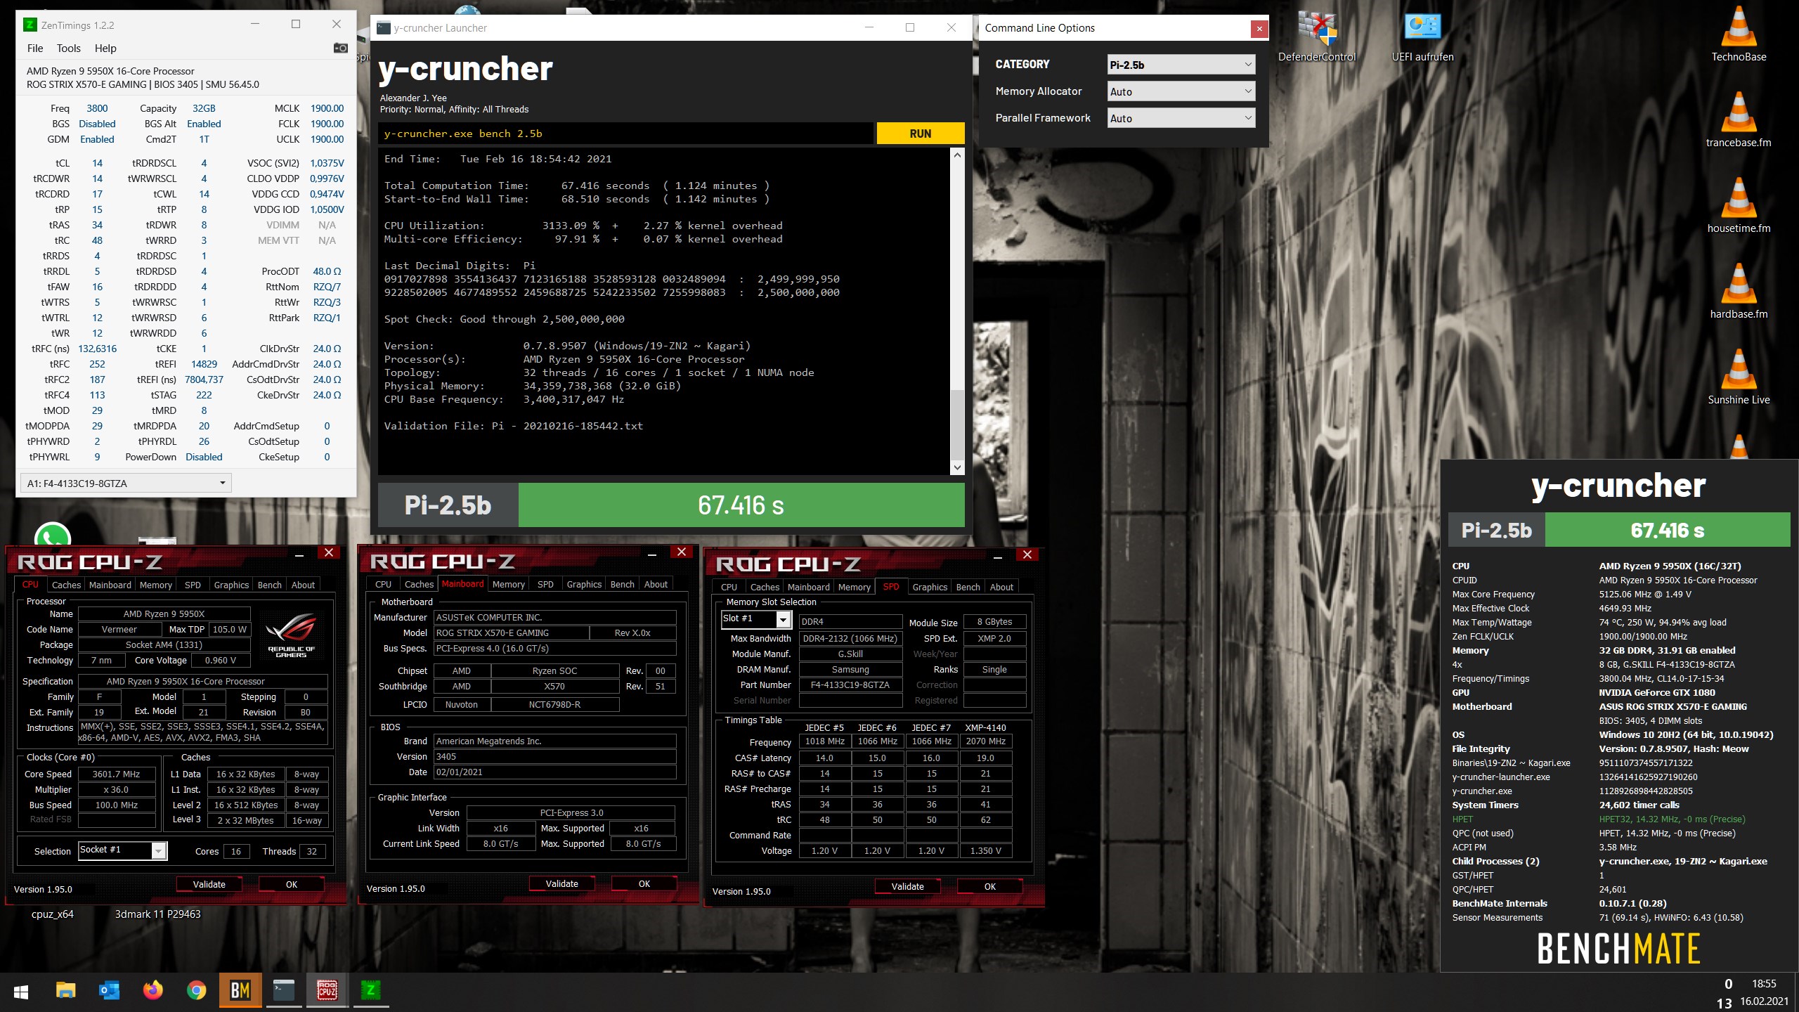Click the y-cruncher output scrollbar down arrow
The image size is (1799, 1012).
click(956, 467)
